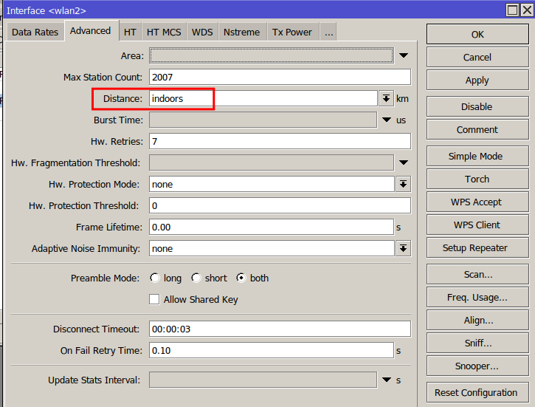Image resolution: width=535 pixels, height=407 pixels.
Task: Click into Max Station Count field
Action: (279, 77)
